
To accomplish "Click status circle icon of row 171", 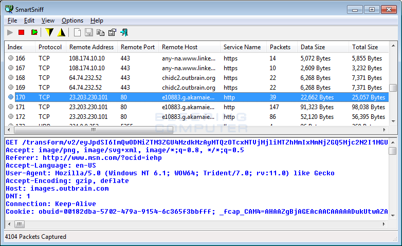I will pyautogui.click(x=10, y=107).
